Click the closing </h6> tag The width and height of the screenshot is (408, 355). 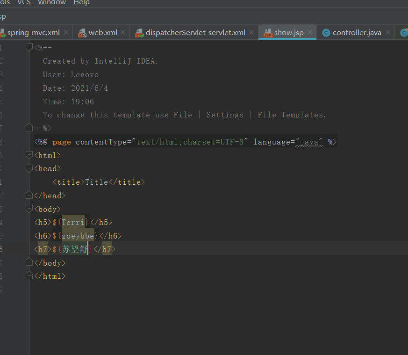click(111, 236)
